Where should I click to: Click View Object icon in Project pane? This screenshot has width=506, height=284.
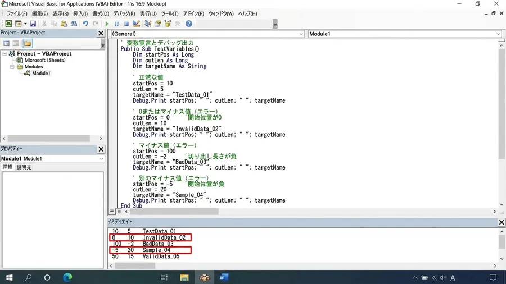[x=16, y=43]
